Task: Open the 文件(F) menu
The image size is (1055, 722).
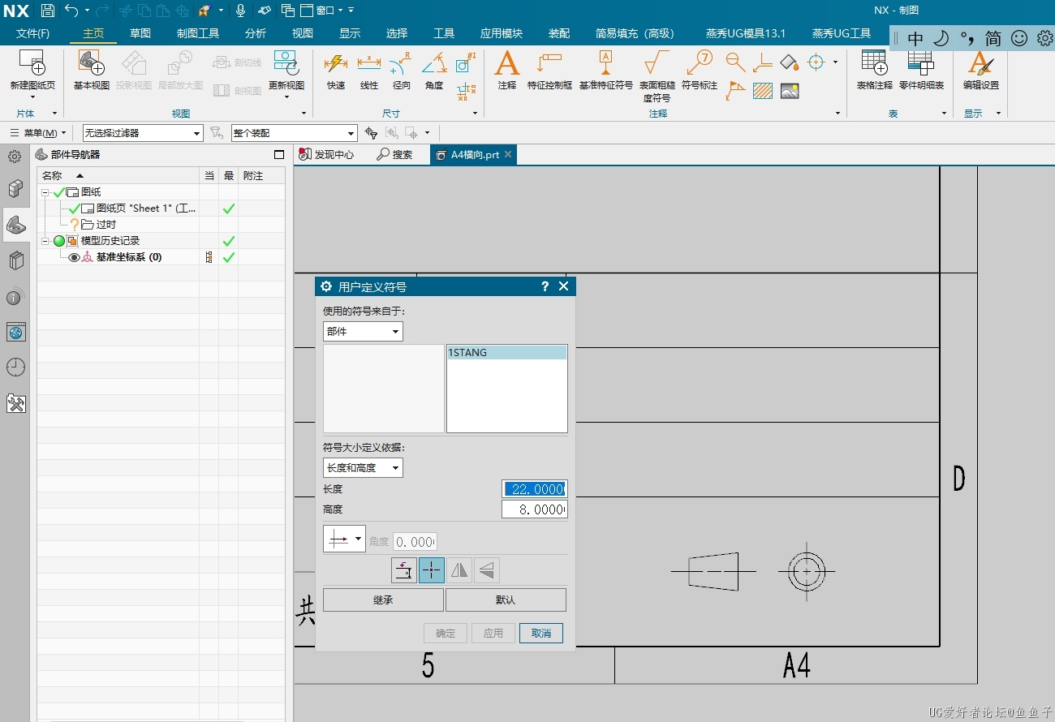Action: [32, 33]
